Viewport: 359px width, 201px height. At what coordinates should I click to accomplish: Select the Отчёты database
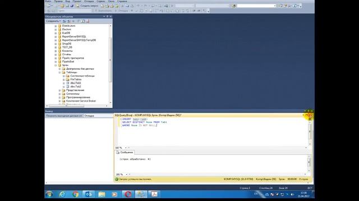tap(67, 55)
